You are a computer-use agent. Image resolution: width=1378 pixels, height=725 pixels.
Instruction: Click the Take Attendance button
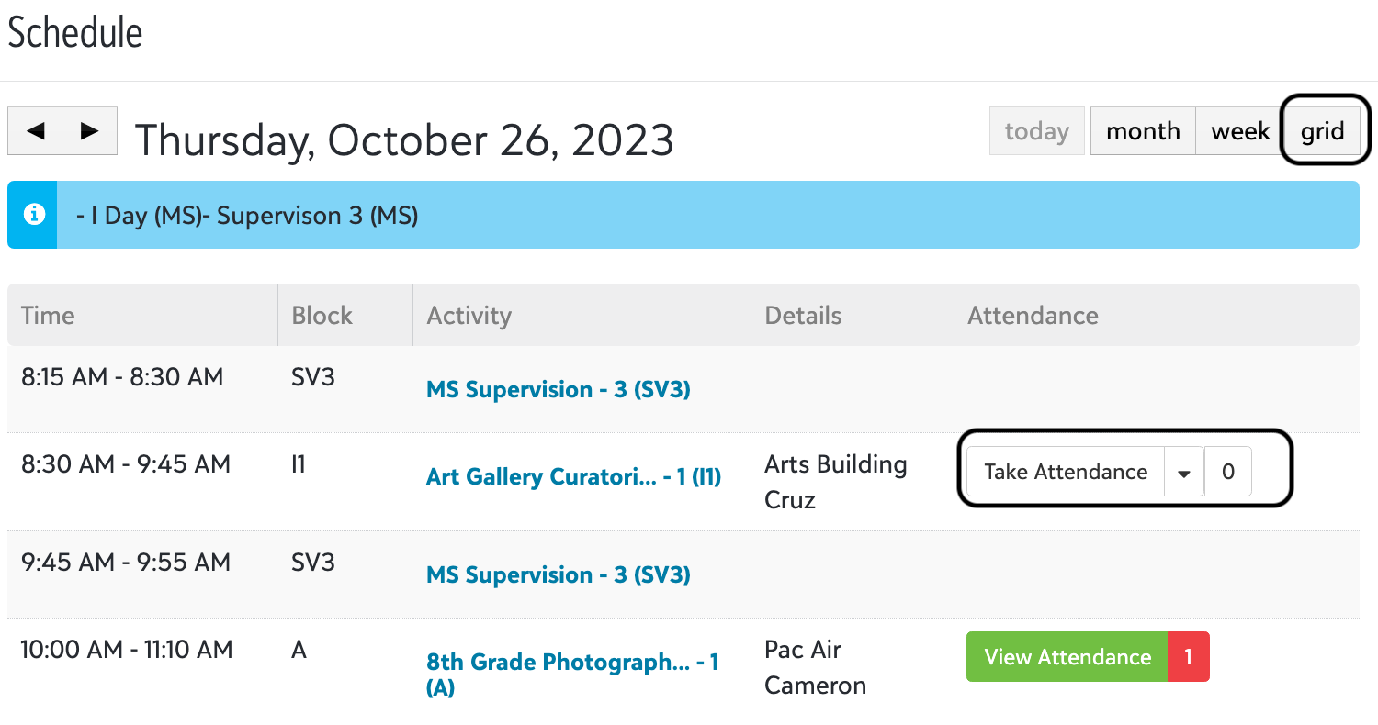coord(1066,473)
